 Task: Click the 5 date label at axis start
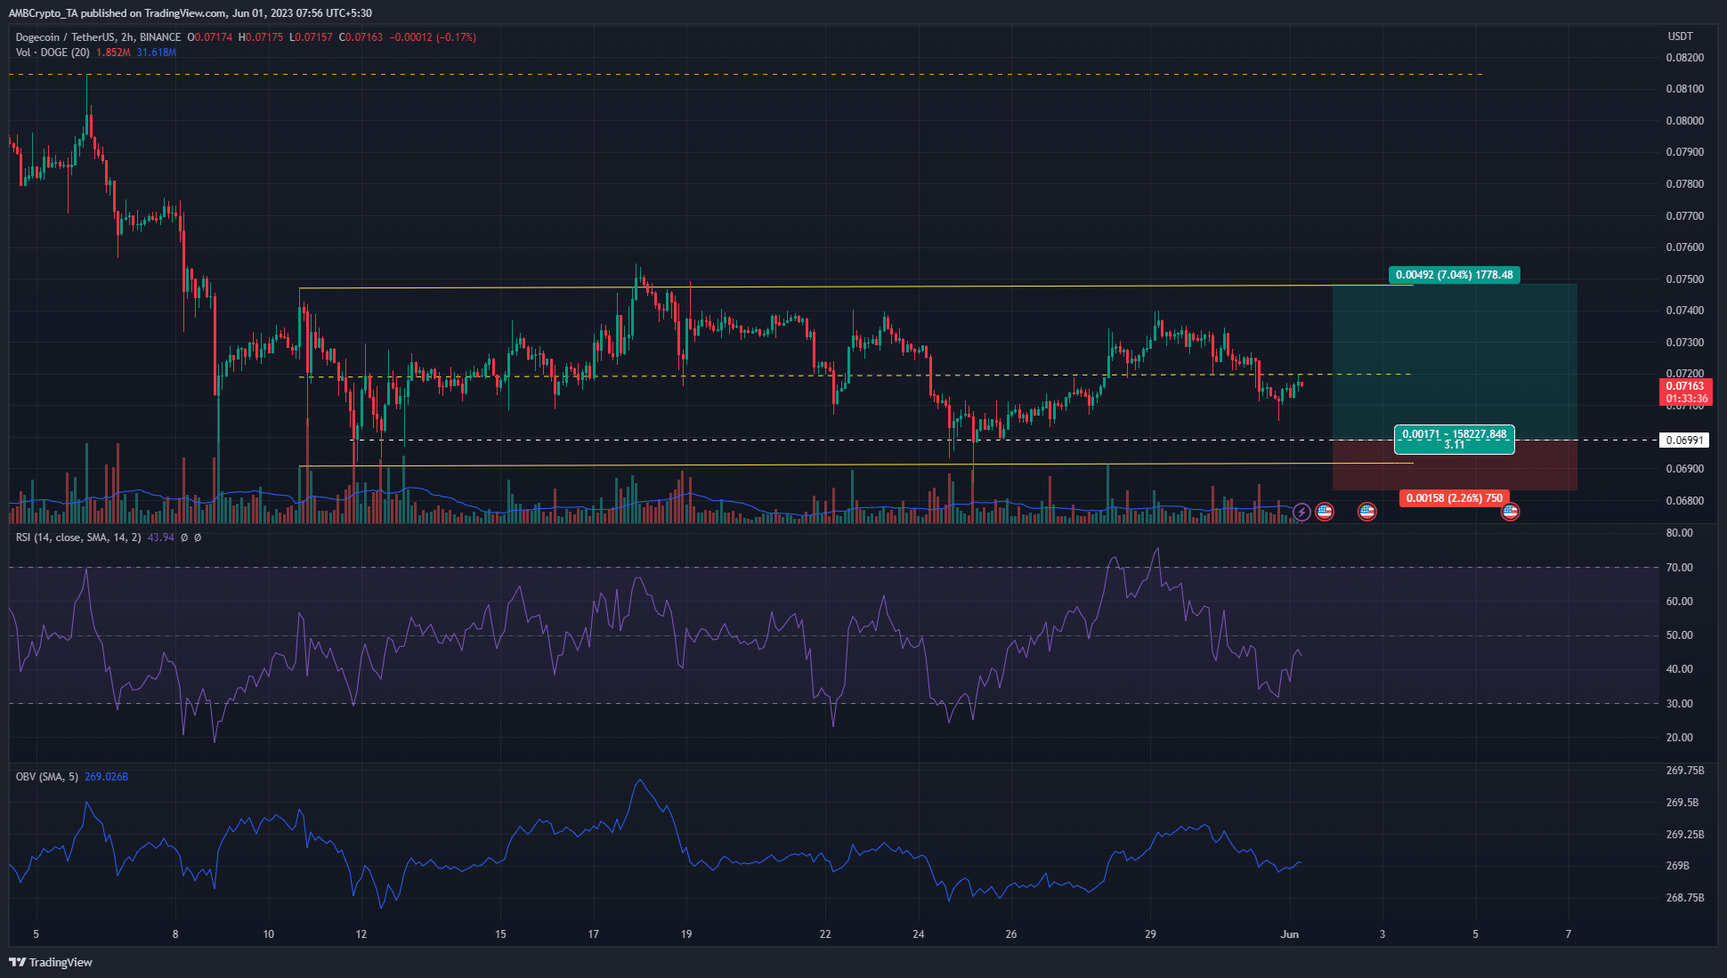tap(36, 934)
